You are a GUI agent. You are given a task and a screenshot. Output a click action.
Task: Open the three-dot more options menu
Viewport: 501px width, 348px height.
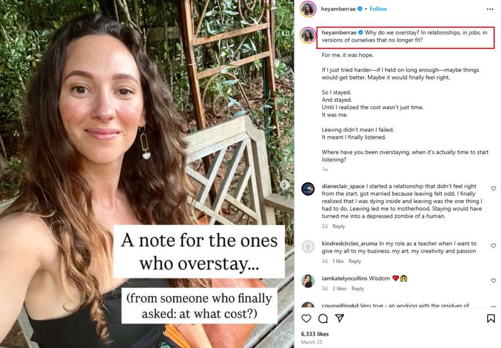(x=490, y=9)
